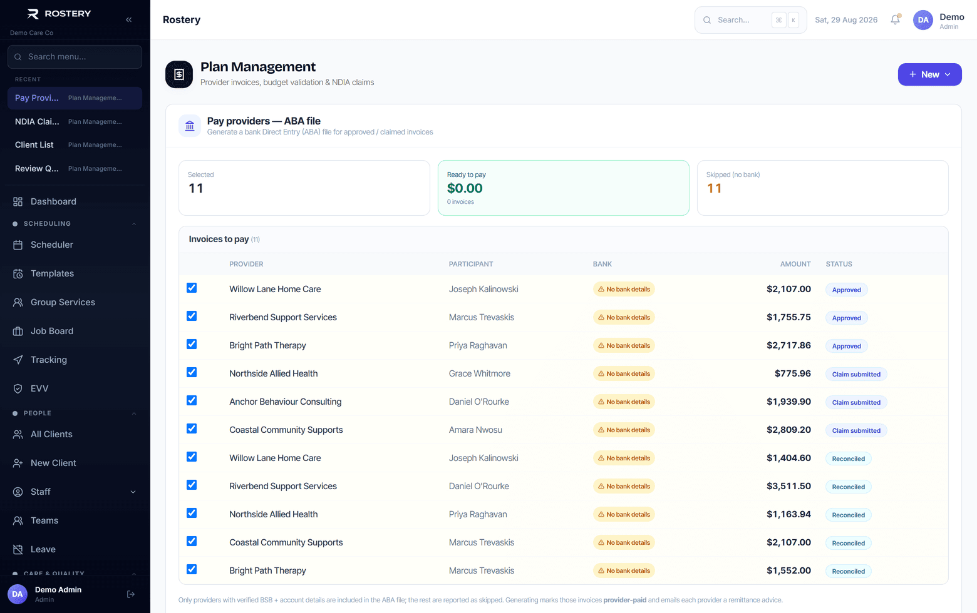This screenshot has height=613, width=977.
Task: Click the DA avatar at the sidebar bottom
Action: tap(18, 594)
